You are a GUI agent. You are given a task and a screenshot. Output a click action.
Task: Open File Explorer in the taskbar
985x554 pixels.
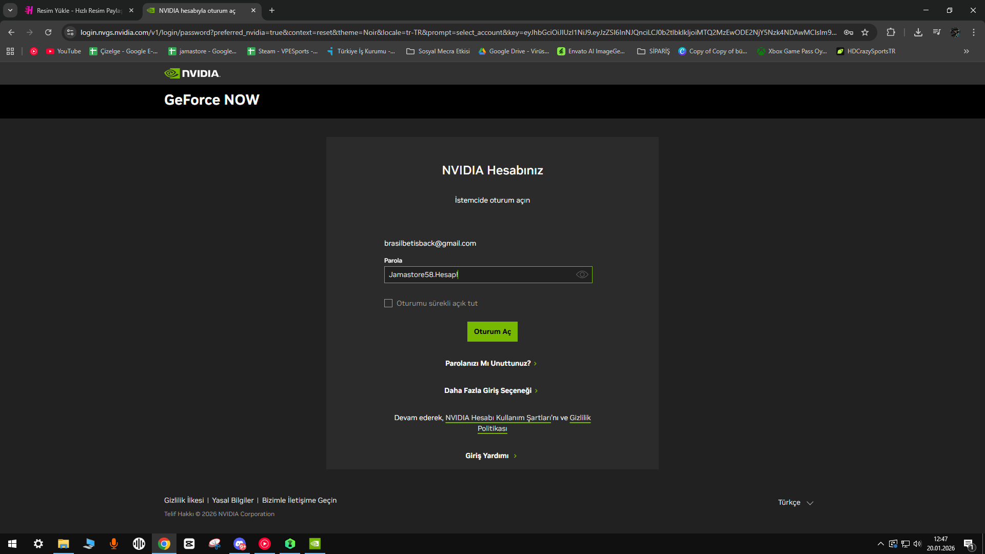(x=64, y=544)
